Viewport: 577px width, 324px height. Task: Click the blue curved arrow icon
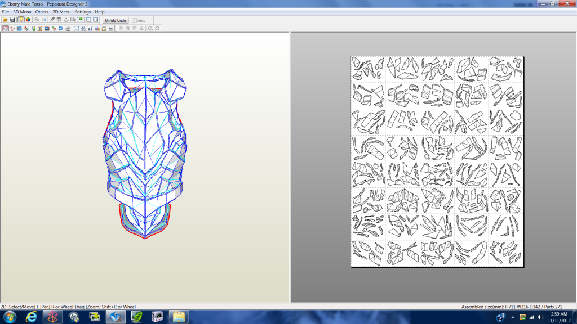click(x=61, y=29)
